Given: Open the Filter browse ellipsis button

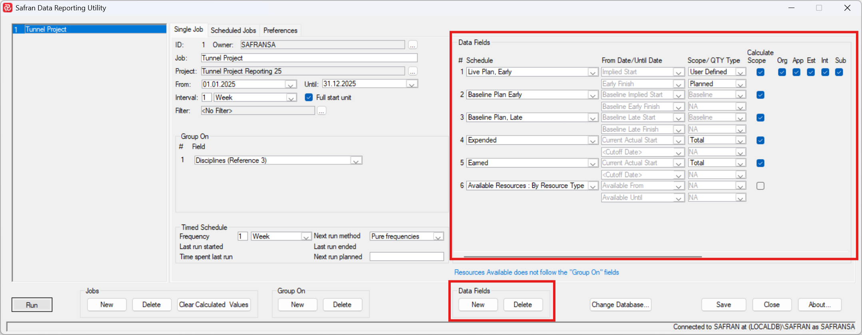Looking at the screenshot, I should tap(322, 110).
